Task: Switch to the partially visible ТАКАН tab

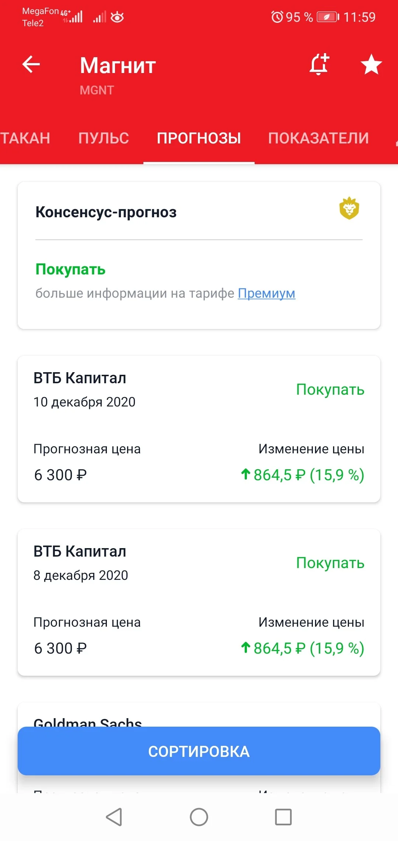Action: [x=25, y=138]
